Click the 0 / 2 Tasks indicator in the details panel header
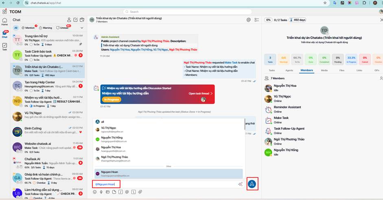Viewport: 383px width, 200px height. [280, 20]
